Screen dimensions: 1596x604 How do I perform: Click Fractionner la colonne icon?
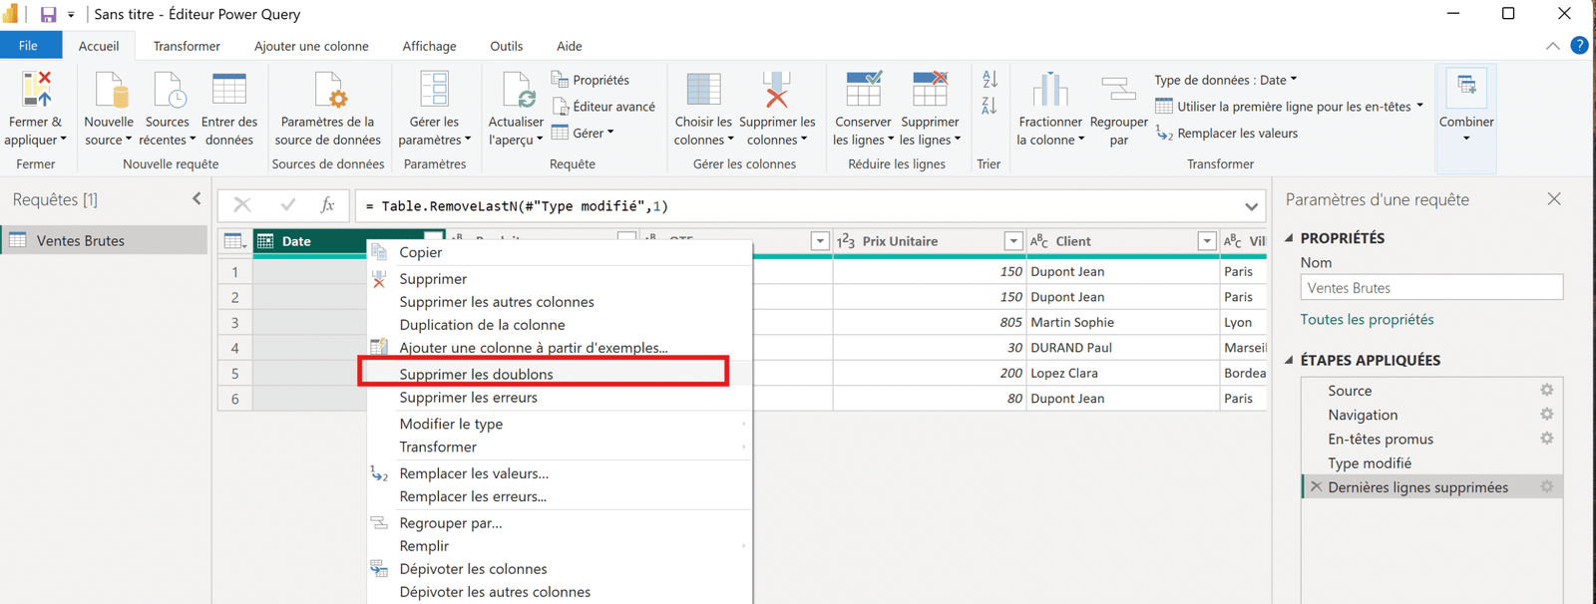point(1050,90)
